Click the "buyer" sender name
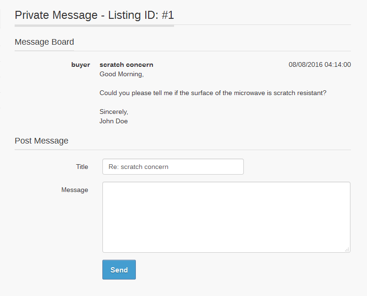This screenshot has width=367, height=296. (81, 64)
